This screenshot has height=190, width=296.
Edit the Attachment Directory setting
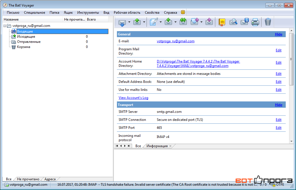click(278, 74)
